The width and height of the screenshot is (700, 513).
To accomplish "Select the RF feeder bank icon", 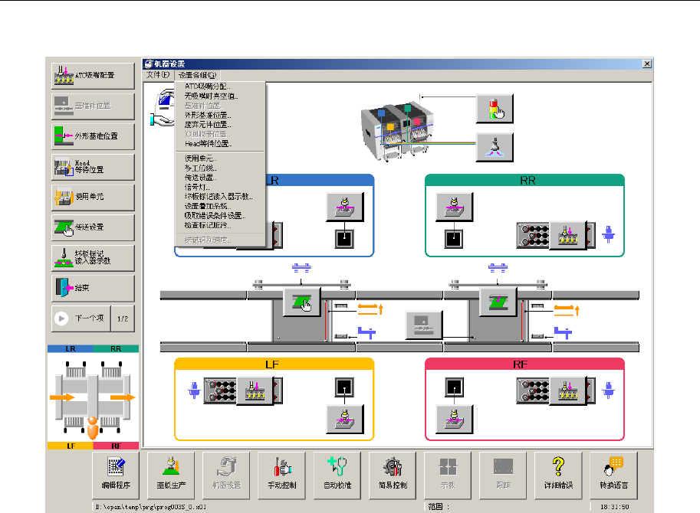I will [x=533, y=391].
